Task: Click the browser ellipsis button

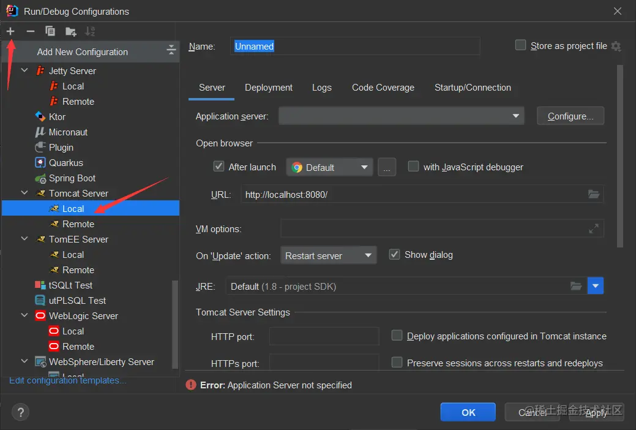Action: (387, 167)
